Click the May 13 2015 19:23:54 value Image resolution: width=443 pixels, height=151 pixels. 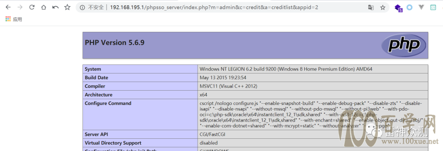click(x=222, y=78)
